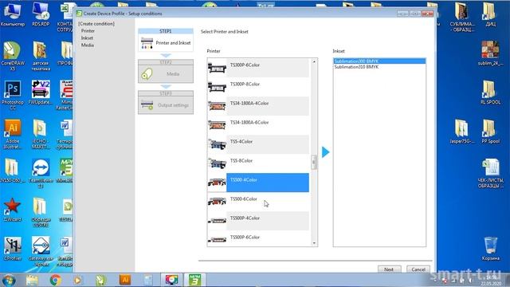
Task: Select the TS34-1800A-6Color printer thumbnail
Action: pos(217,125)
